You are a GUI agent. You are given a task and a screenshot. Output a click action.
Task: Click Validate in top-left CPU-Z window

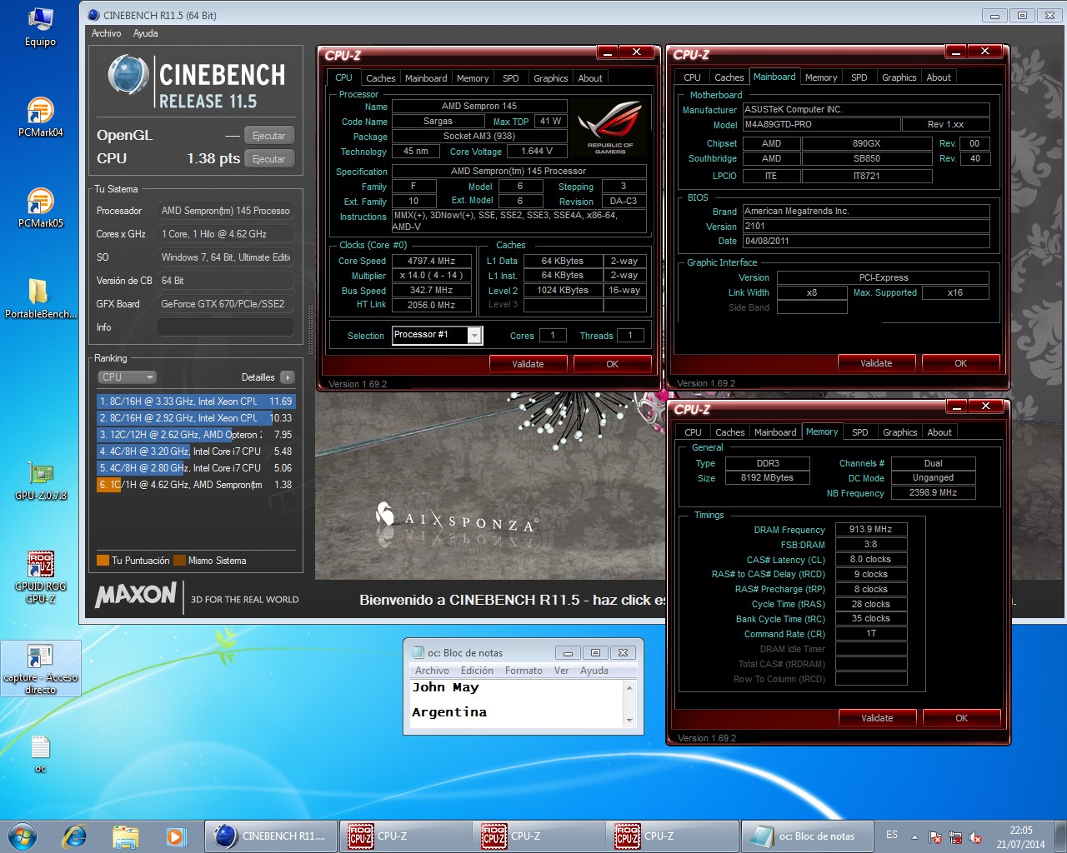[x=528, y=364]
